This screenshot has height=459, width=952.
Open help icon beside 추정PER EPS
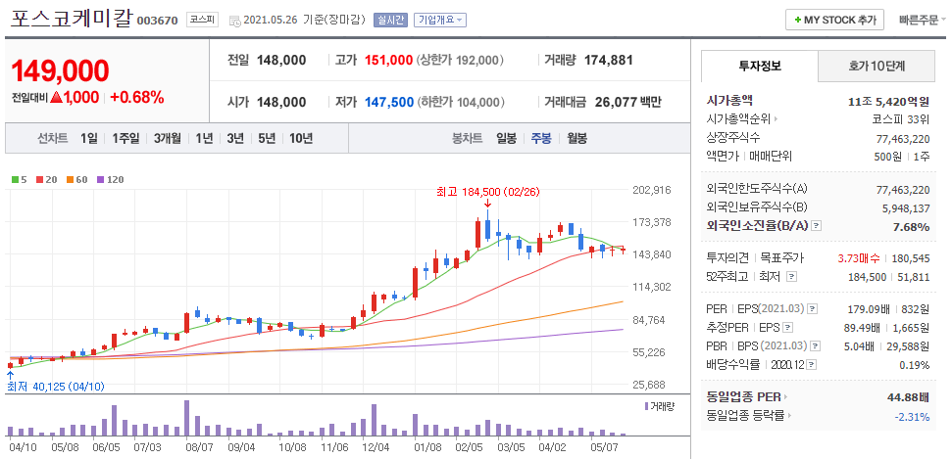pyautogui.click(x=788, y=328)
